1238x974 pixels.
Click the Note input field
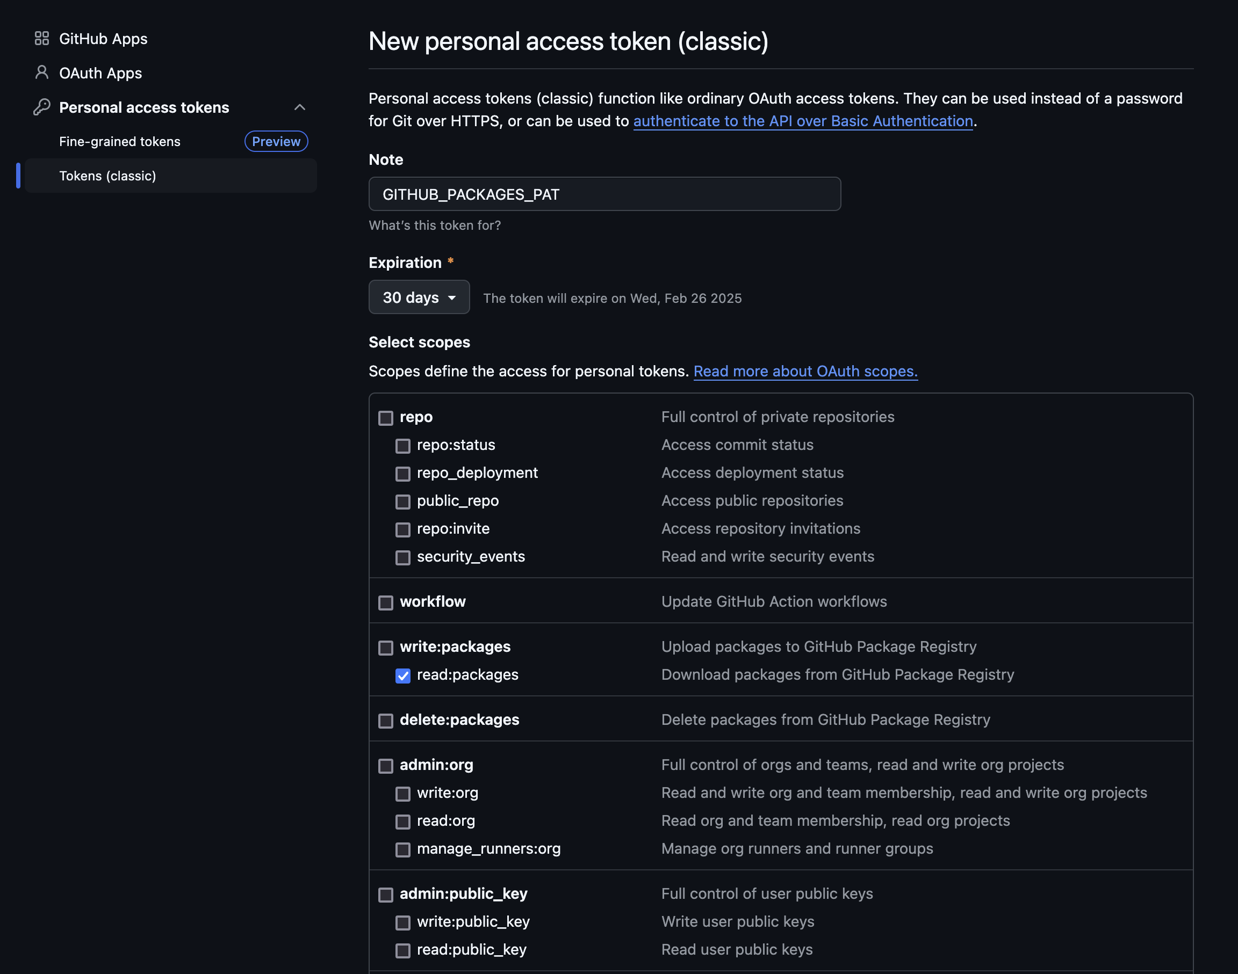pyautogui.click(x=604, y=194)
